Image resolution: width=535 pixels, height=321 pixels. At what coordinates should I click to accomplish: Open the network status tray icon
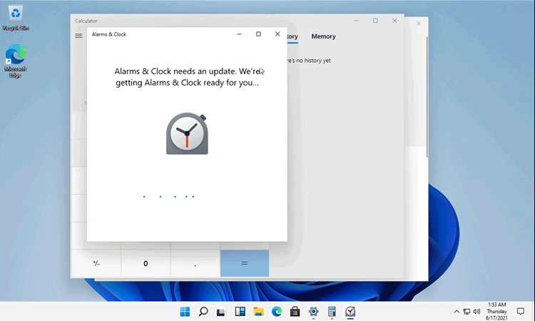(x=467, y=311)
